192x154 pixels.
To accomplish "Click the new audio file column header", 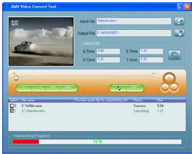I will 102,100.
